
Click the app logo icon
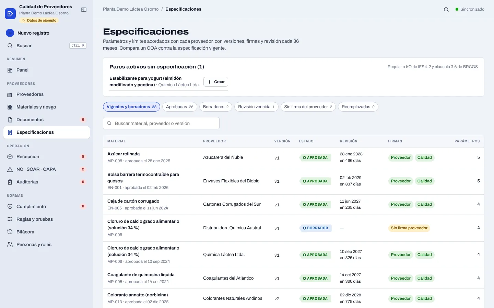click(10, 14)
